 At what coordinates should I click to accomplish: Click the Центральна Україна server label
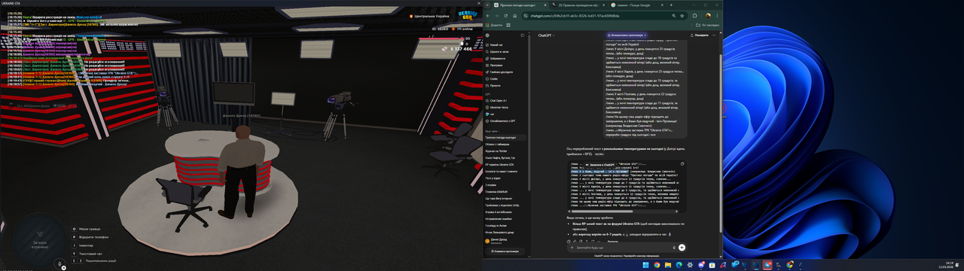point(429,16)
